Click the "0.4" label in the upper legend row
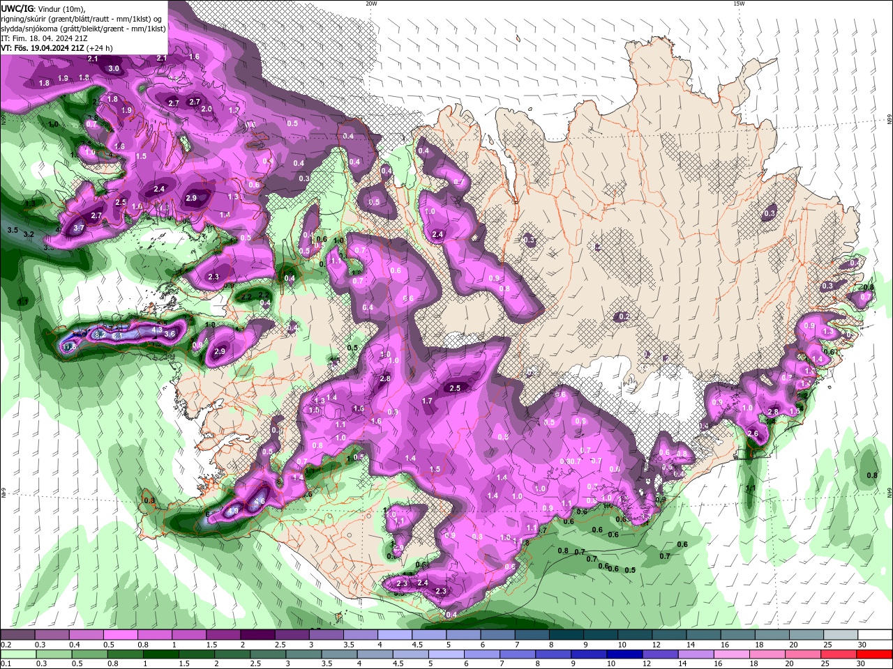The height and width of the screenshot is (669, 893). [x=75, y=645]
